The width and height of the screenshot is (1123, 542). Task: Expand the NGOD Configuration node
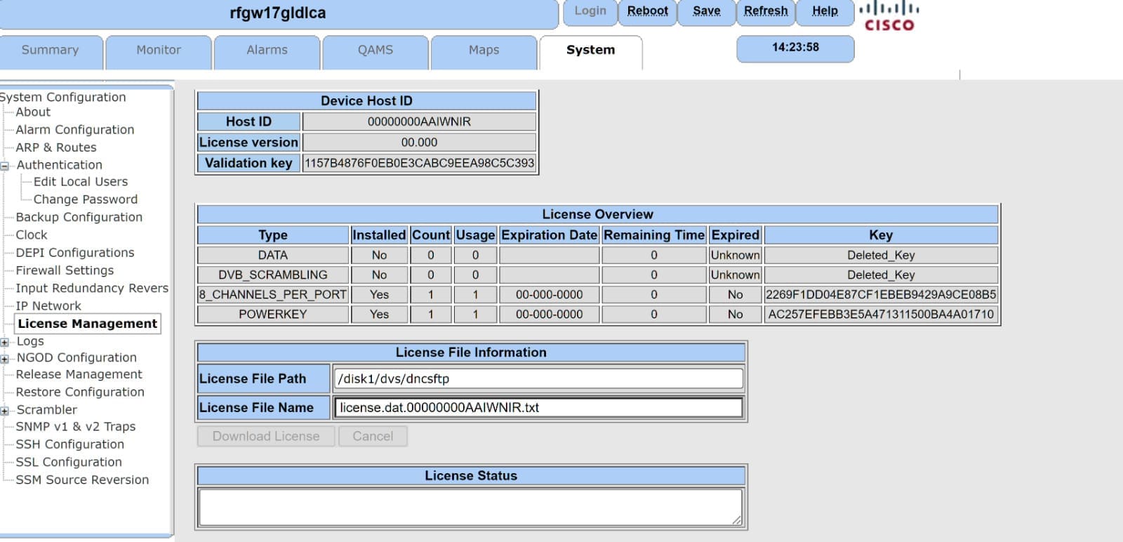tap(5, 359)
